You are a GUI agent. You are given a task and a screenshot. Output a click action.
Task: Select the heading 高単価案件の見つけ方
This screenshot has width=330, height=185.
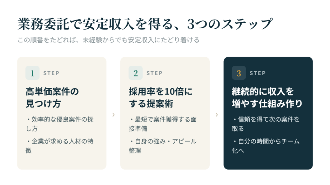(52, 98)
